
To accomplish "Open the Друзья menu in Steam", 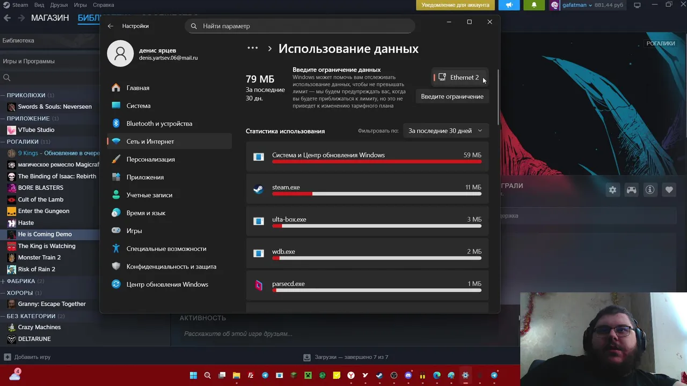I will tap(59, 5).
